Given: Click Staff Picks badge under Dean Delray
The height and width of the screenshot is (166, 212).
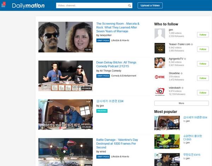Looking at the screenshot, I should pos(103,76).
